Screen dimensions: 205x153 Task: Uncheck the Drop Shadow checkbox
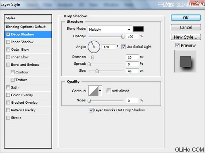[8, 34]
